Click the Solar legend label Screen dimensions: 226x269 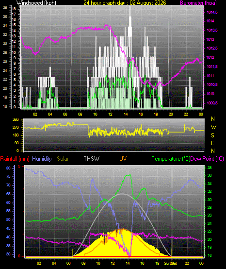coord(63,159)
